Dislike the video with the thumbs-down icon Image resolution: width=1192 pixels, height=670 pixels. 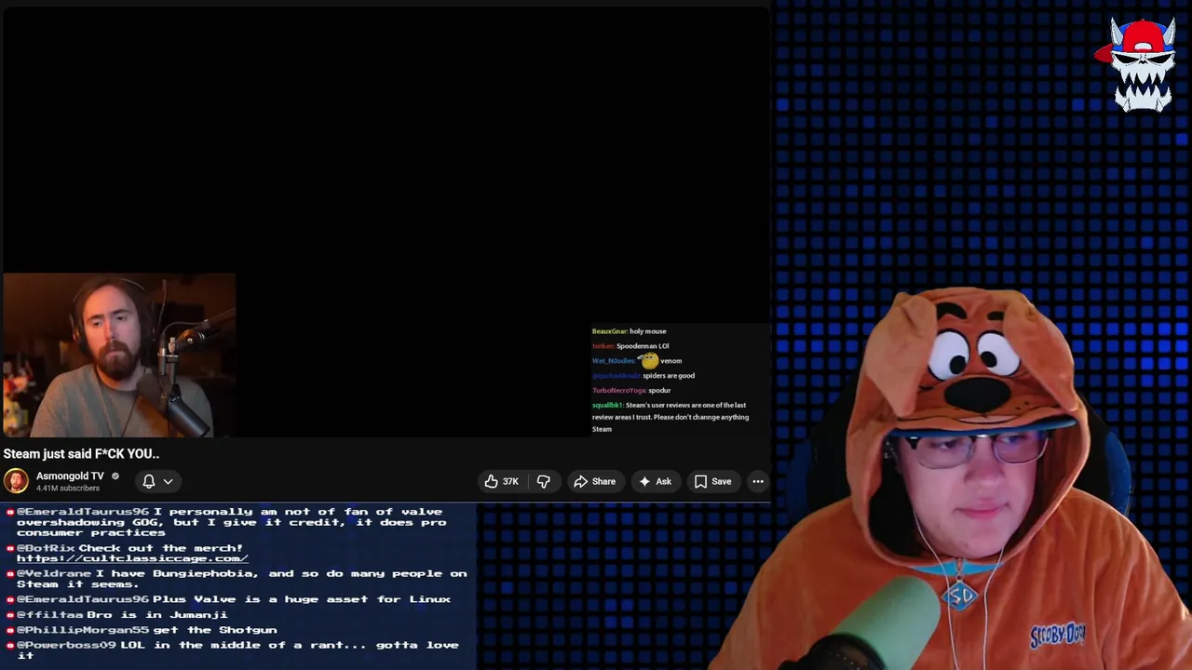click(544, 481)
